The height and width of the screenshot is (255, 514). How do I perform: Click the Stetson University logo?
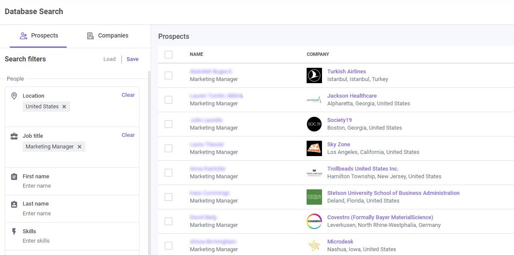coord(314,197)
